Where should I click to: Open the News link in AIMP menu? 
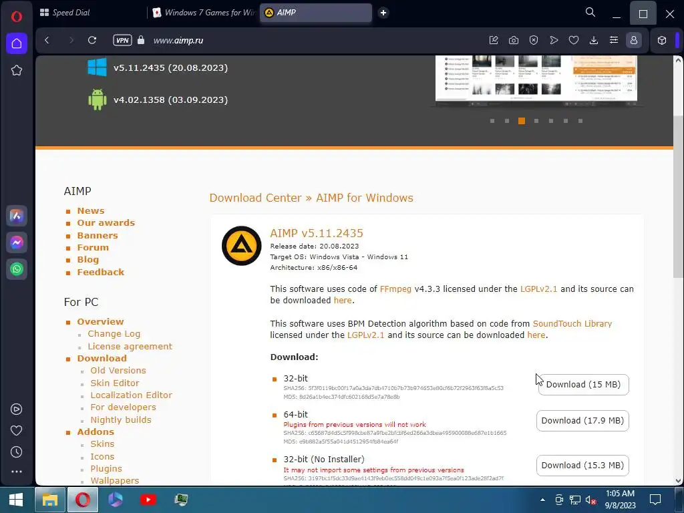click(91, 210)
